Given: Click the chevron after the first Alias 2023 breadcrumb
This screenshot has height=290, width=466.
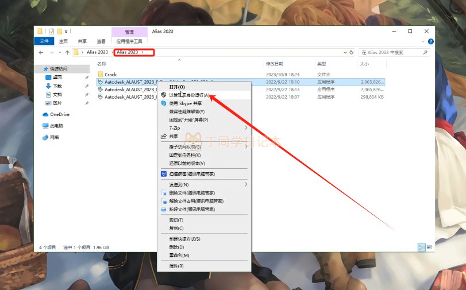Looking at the screenshot, I should pos(112,52).
